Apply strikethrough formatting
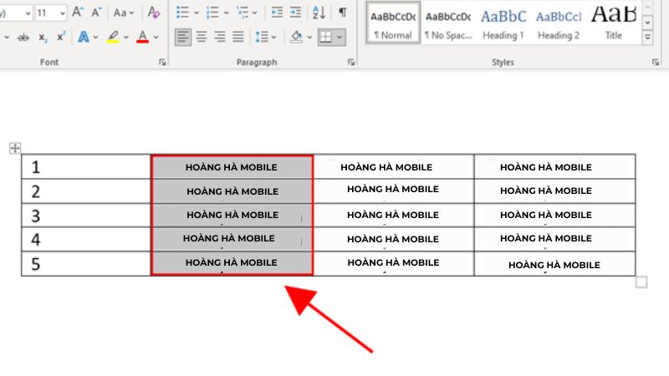Viewport: 669px width, 376px height. pyautogui.click(x=23, y=38)
